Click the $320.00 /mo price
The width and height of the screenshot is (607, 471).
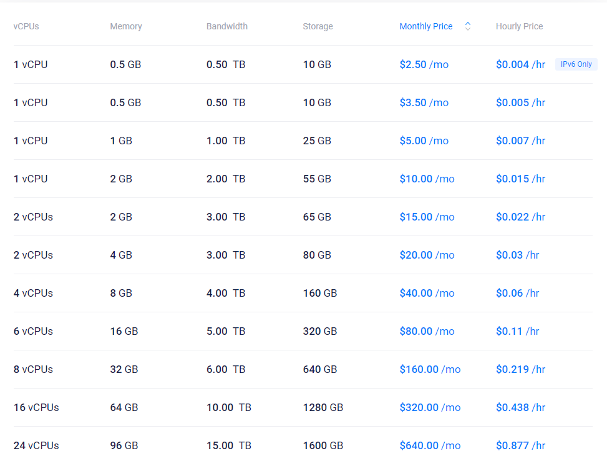point(430,407)
